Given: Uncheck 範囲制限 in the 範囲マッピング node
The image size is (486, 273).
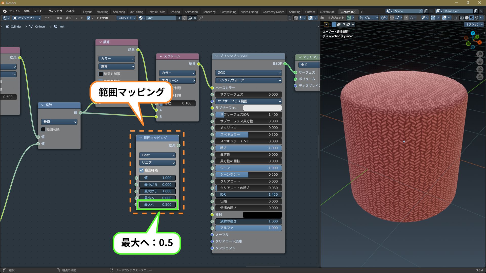Looking at the screenshot, I should point(141,170).
